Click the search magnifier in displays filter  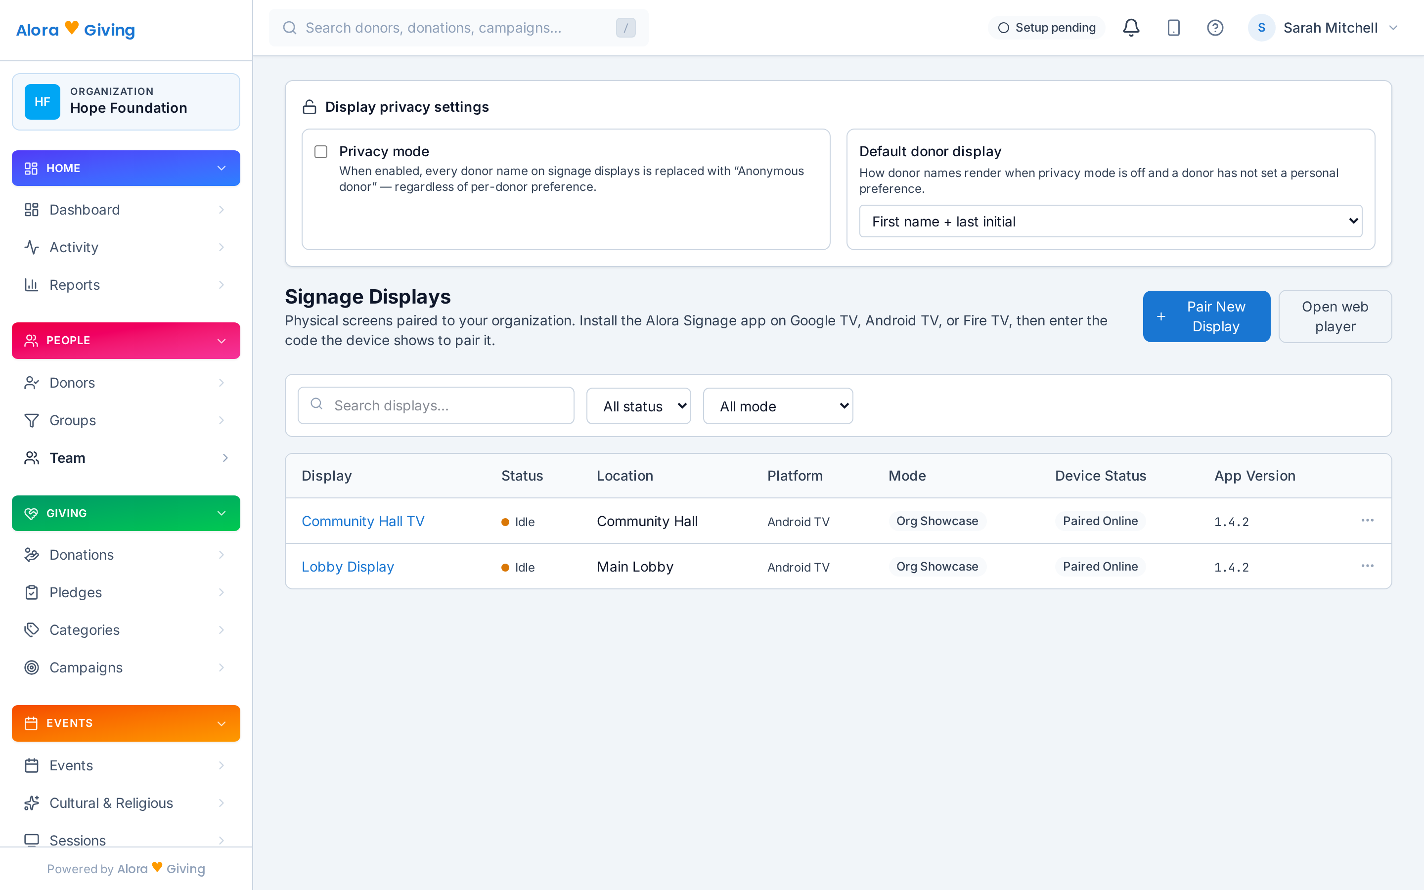[x=316, y=404]
